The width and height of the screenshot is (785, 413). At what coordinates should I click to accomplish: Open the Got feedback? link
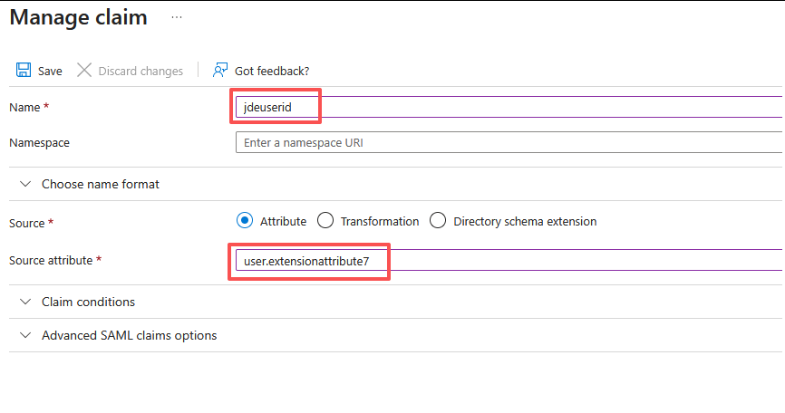click(x=272, y=71)
